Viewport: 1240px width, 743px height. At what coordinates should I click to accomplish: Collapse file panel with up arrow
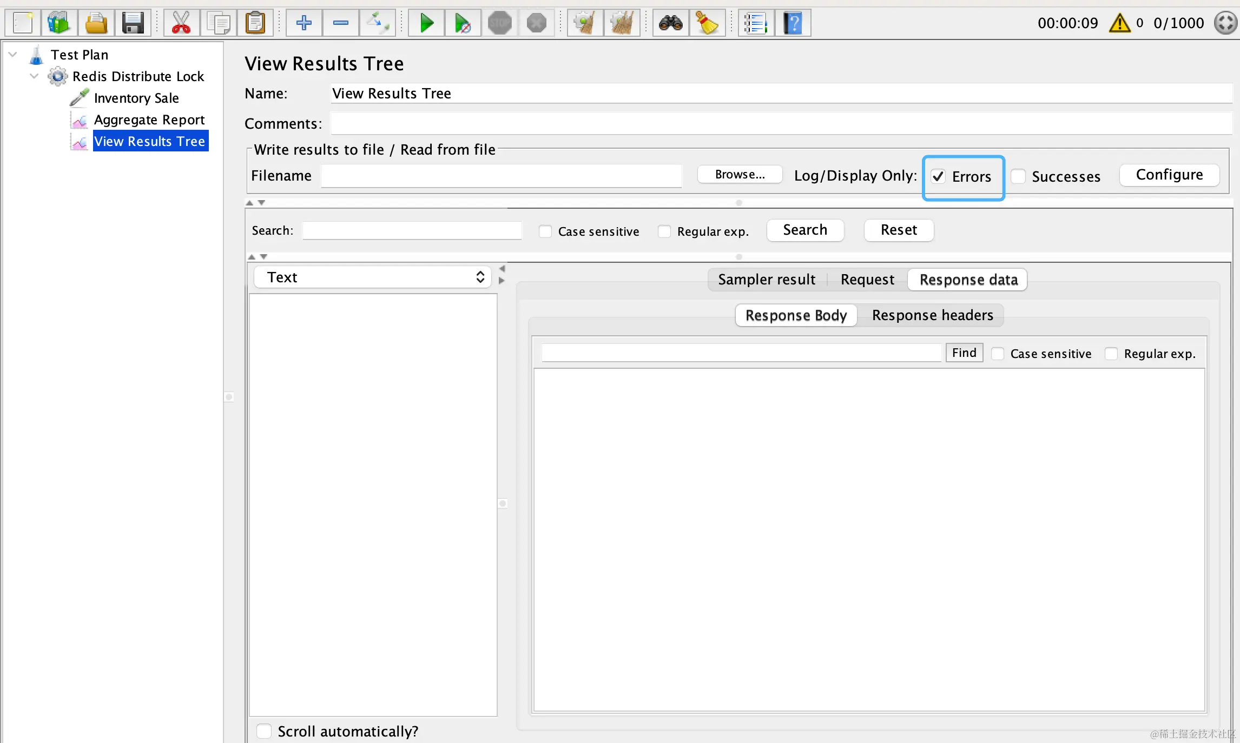click(249, 203)
